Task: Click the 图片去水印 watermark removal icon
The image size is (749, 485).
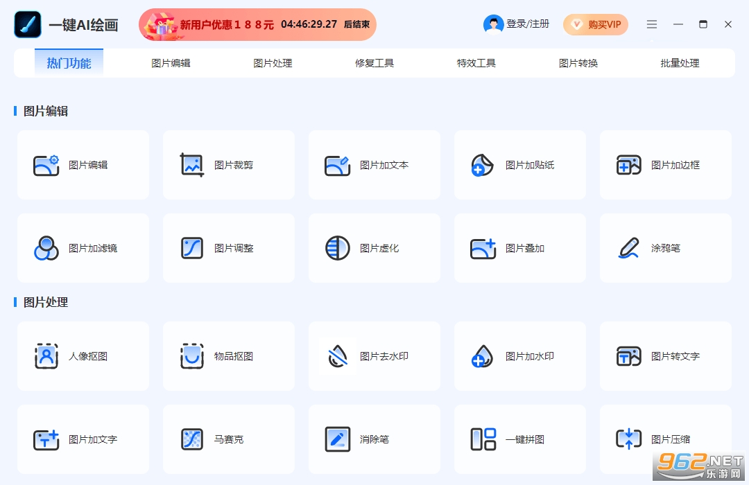Action: pyautogui.click(x=338, y=356)
